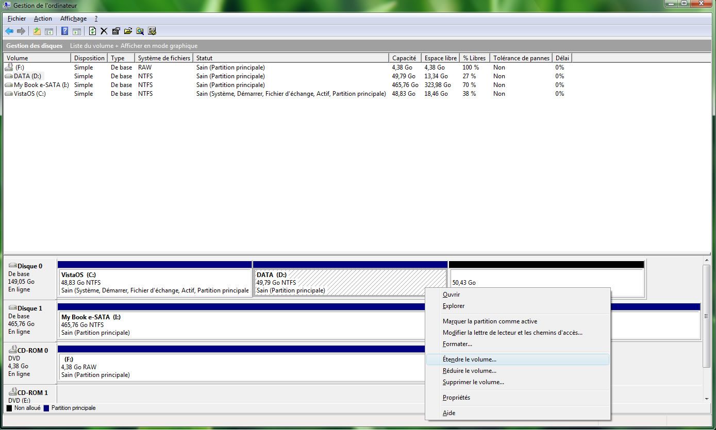Click the (F:) drive icon in volume list

[9, 67]
